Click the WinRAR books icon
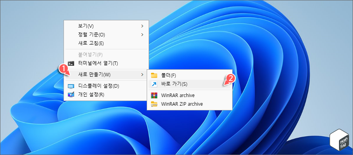The width and height of the screenshot is (353, 155). [x=154, y=95]
